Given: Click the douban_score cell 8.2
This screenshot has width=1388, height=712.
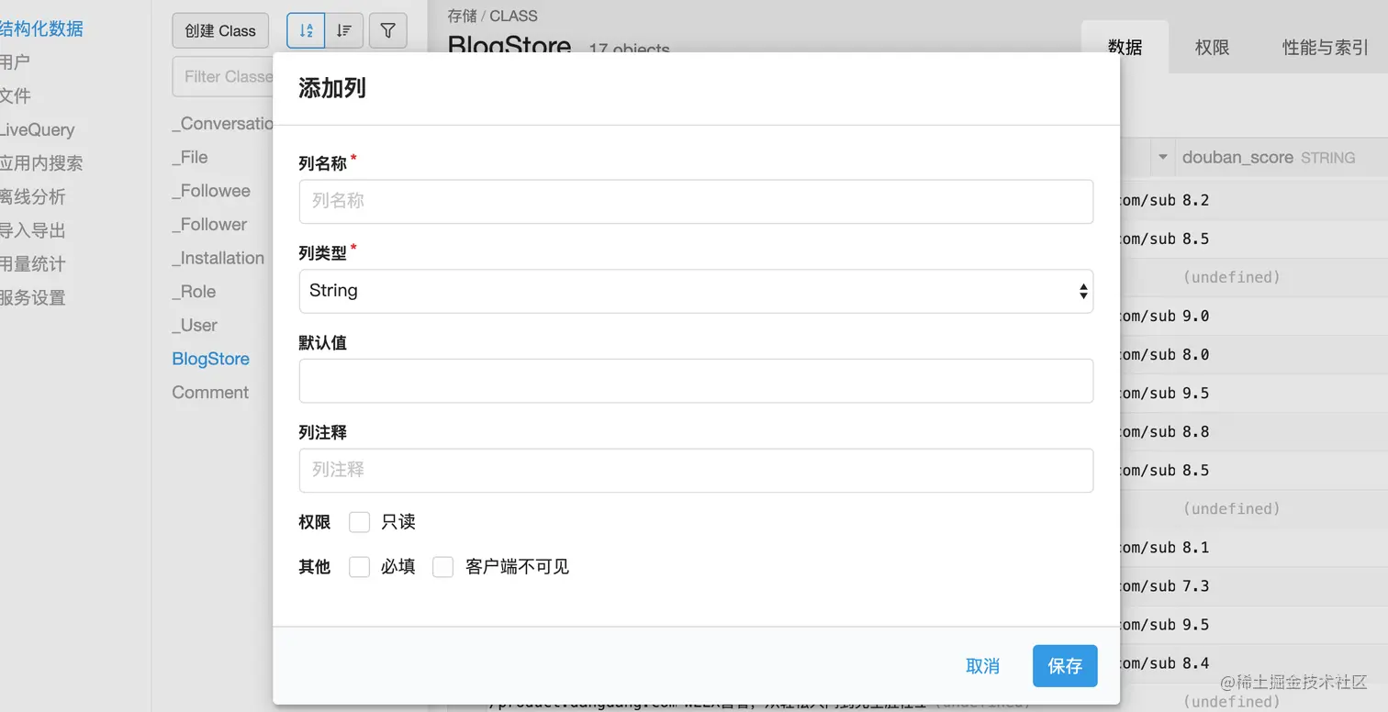Looking at the screenshot, I should pyautogui.click(x=1195, y=200).
